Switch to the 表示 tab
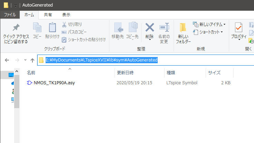 coord(66,15)
